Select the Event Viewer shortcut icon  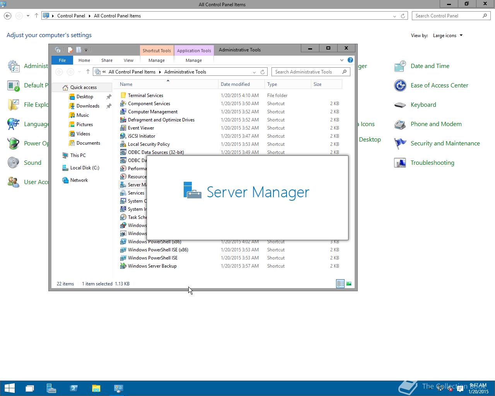(x=123, y=128)
